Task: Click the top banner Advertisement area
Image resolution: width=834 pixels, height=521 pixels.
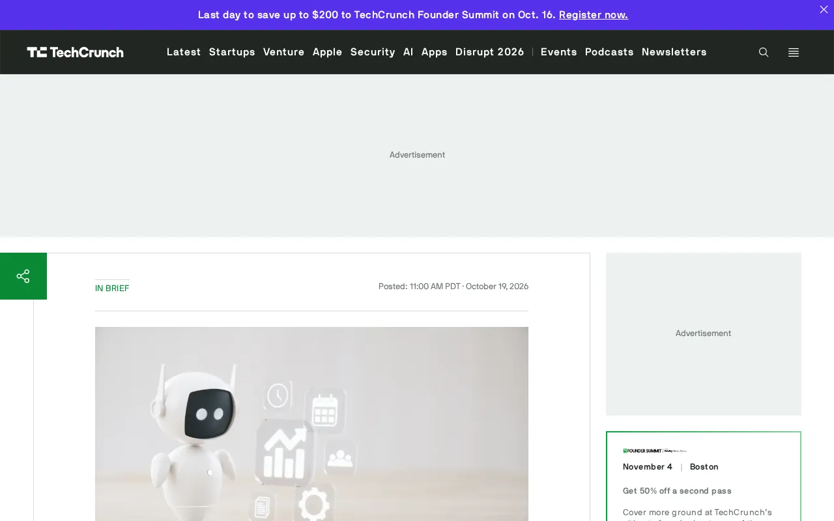Action: click(x=417, y=155)
